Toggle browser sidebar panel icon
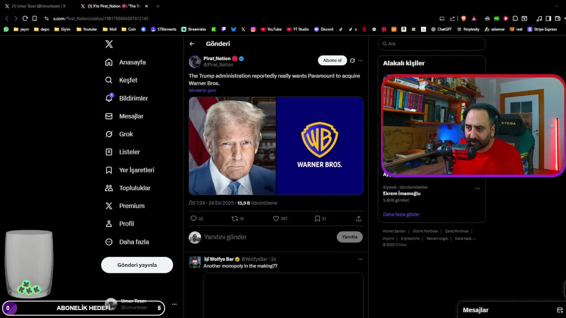Screen dimensions: 566x318 548,19
